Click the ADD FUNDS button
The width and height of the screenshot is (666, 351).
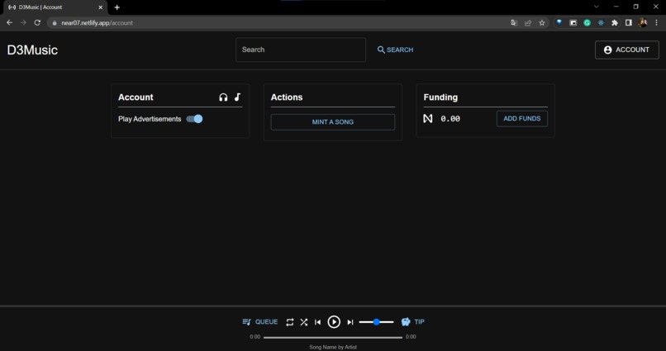tap(521, 118)
